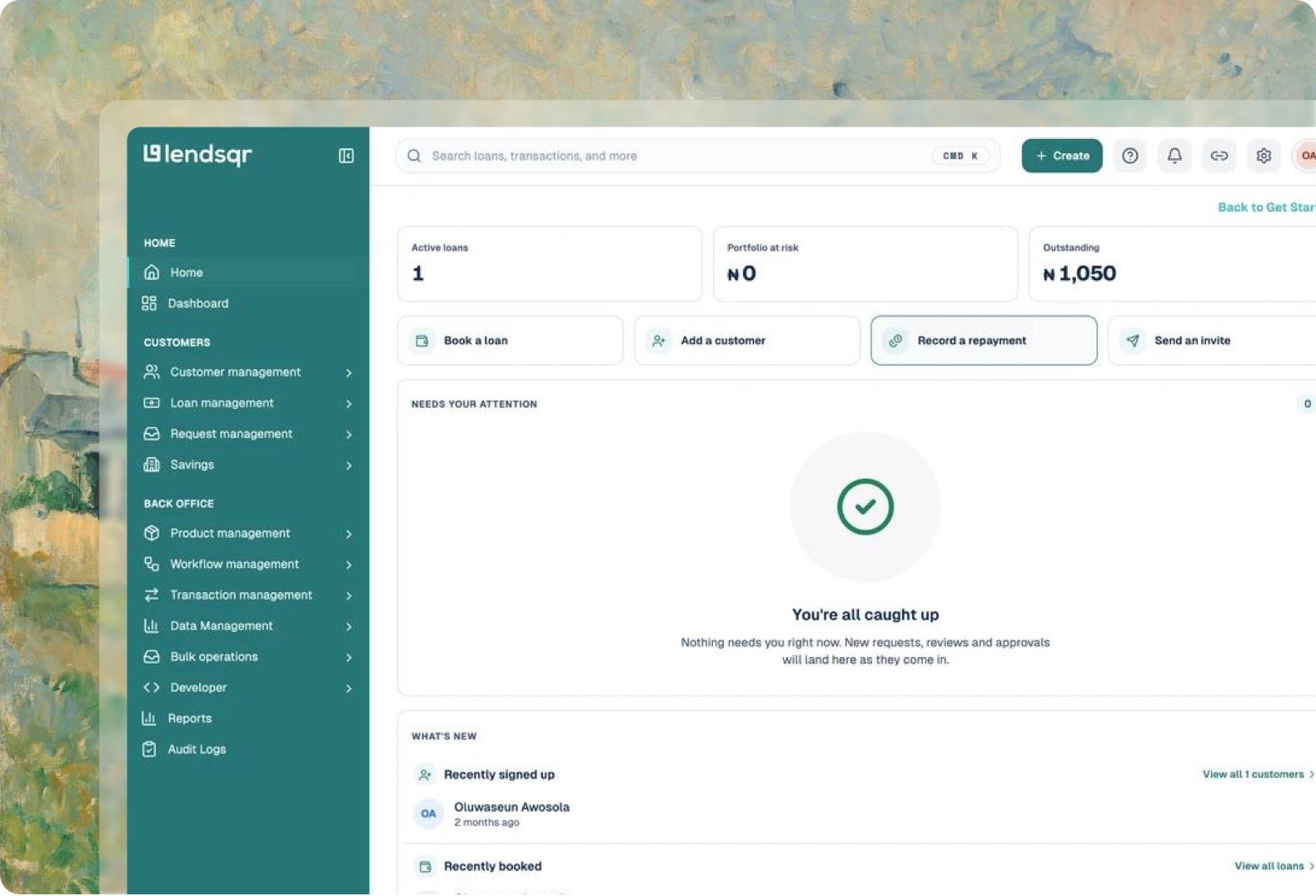Click the Workflow management shapes icon
The image size is (1316, 896).
click(x=152, y=564)
